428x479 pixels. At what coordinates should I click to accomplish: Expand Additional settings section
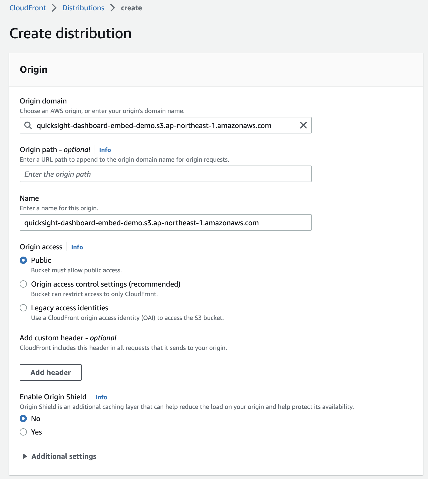tap(60, 456)
